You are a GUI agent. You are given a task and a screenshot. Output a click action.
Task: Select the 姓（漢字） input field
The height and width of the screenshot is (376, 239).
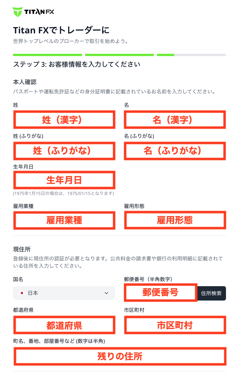click(64, 120)
